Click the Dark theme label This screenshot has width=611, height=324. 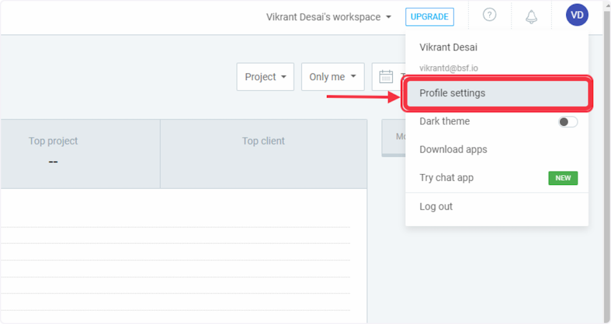[x=445, y=121]
